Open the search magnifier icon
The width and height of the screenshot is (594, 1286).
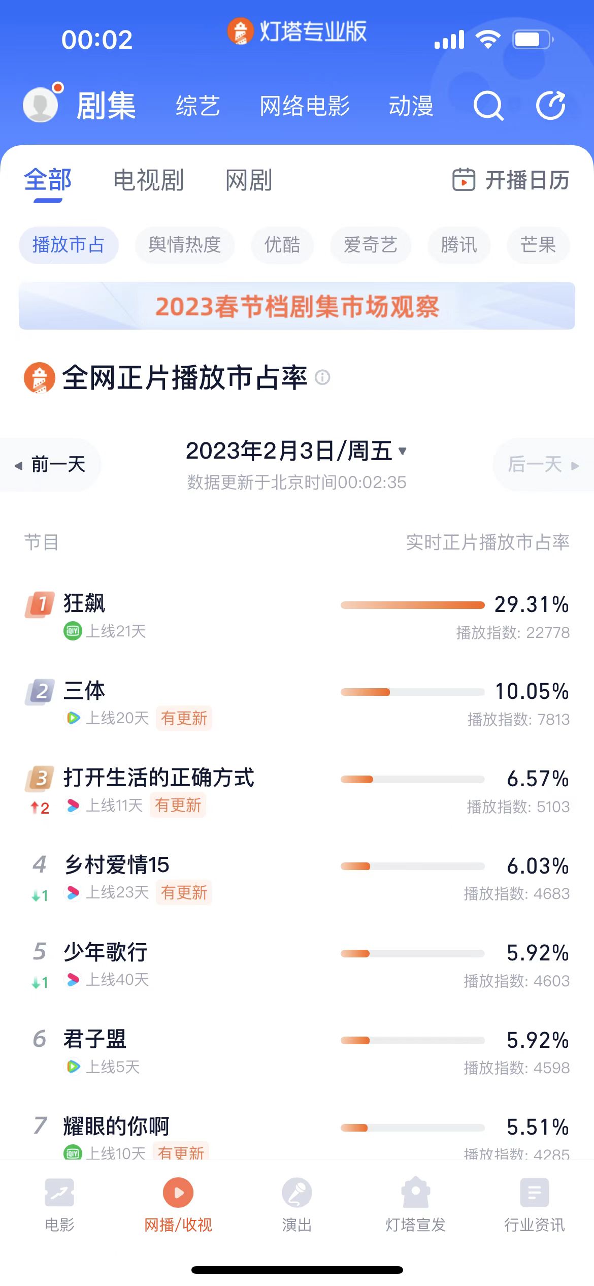488,106
